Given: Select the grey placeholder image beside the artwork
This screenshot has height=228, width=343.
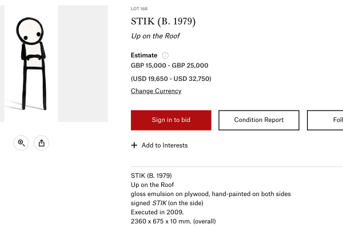Looking at the screenshot, I should [x=83, y=63].
